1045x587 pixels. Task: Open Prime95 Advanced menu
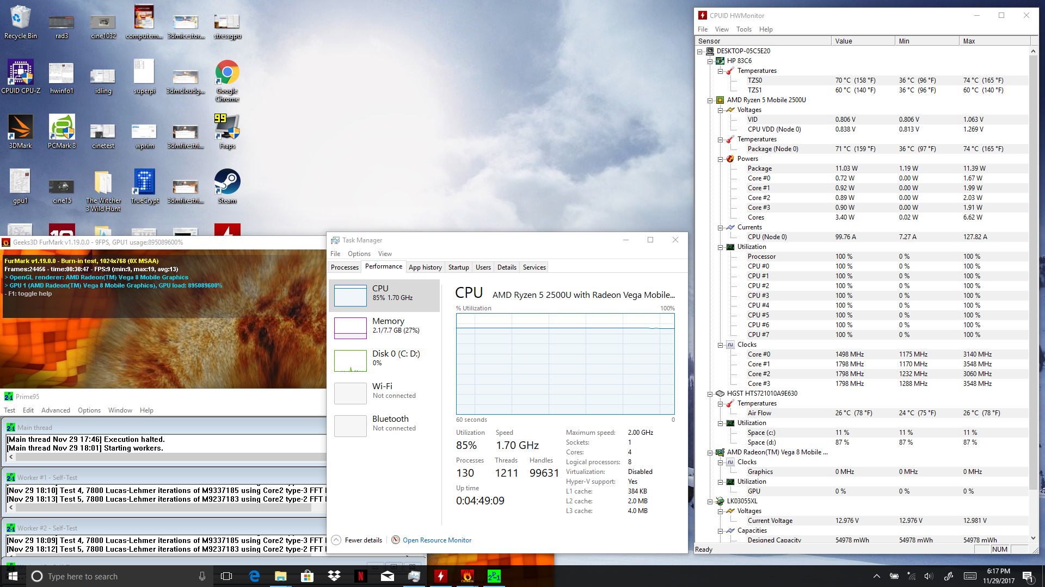[x=56, y=410]
